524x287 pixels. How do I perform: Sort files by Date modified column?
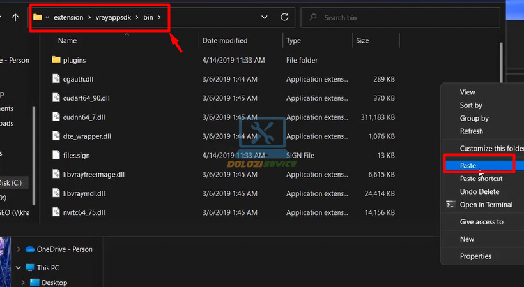[x=224, y=41]
